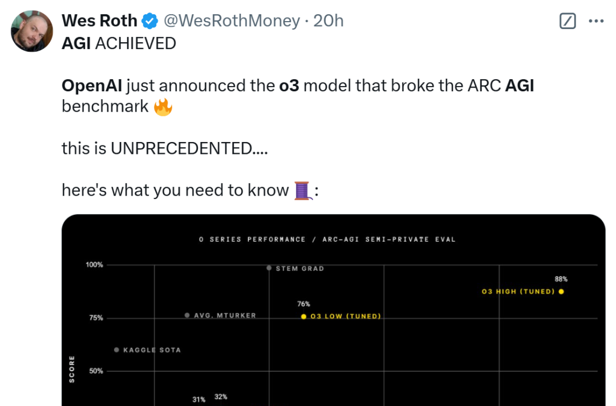The image size is (616, 406).
Task: Click the STEM GRAD gray marker
Action: click(x=269, y=268)
